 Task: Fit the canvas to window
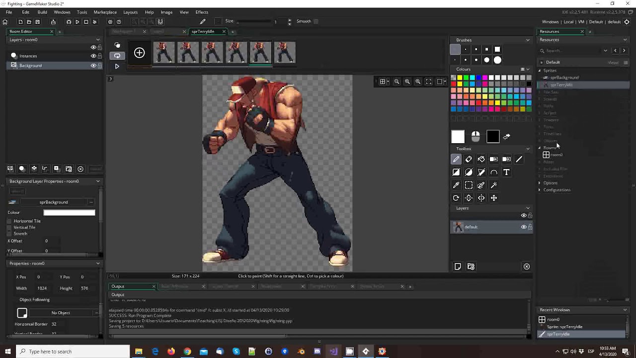429,82
